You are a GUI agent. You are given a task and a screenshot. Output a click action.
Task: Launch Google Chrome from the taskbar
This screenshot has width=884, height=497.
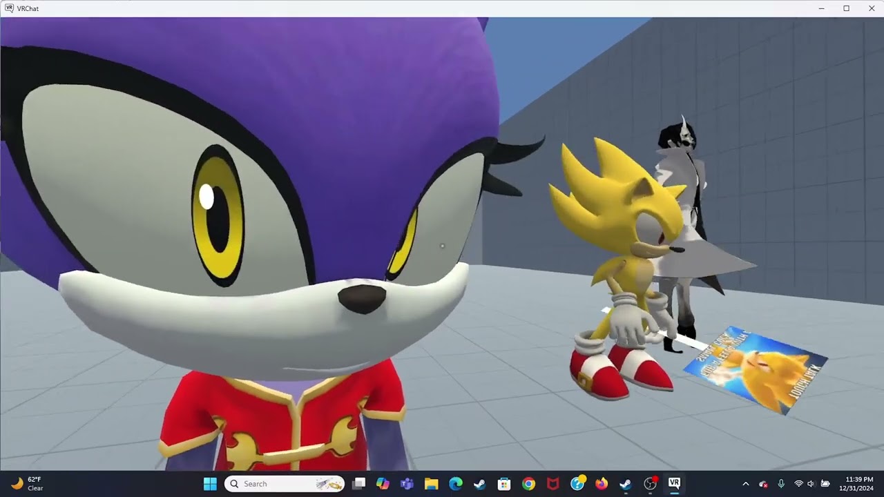pyautogui.click(x=528, y=484)
